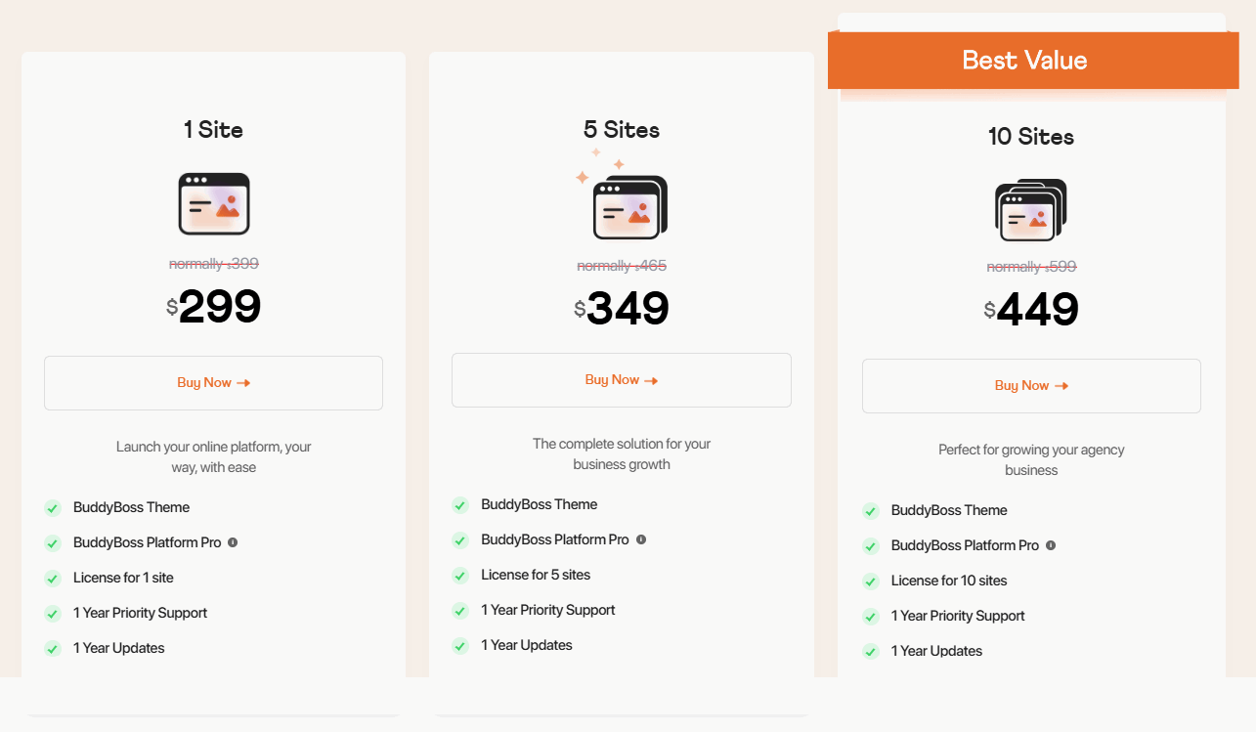
Task: Click green checkmark next to License for 5 sites
Action: 460,575
